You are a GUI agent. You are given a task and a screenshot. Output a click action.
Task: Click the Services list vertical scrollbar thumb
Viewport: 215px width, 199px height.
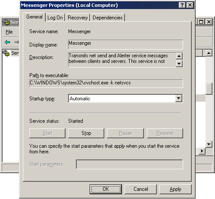pos(209,89)
